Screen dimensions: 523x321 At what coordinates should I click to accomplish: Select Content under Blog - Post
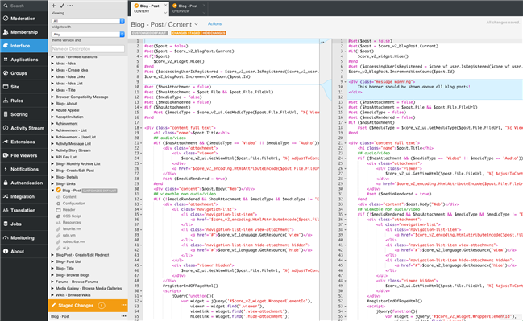click(69, 197)
